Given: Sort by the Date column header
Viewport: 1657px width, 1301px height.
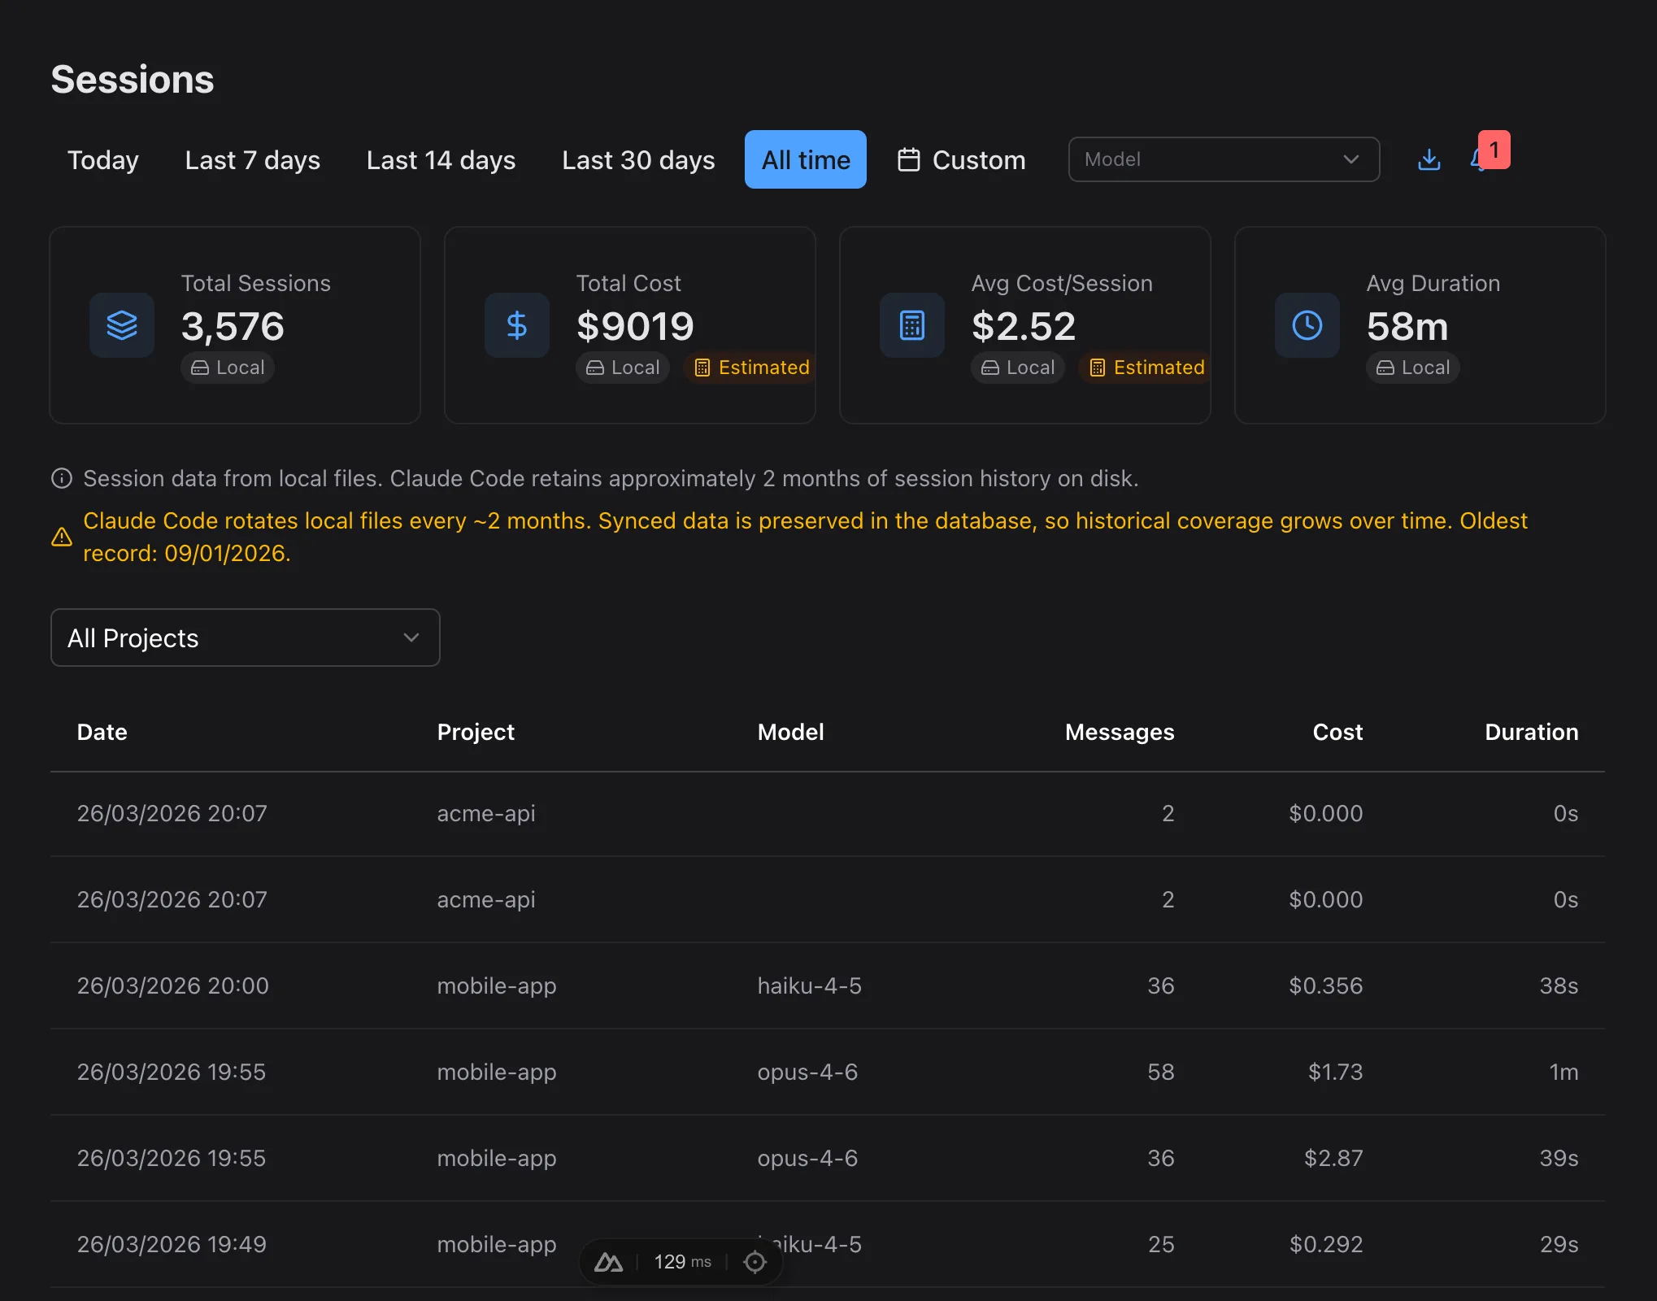Looking at the screenshot, I should pyautogui.click(x=102, y=732).
